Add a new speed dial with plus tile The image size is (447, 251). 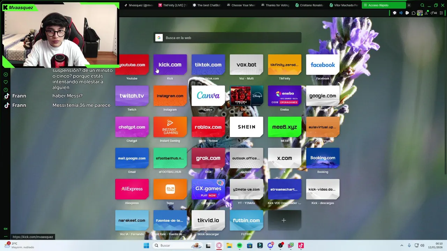tap(285, 220)
